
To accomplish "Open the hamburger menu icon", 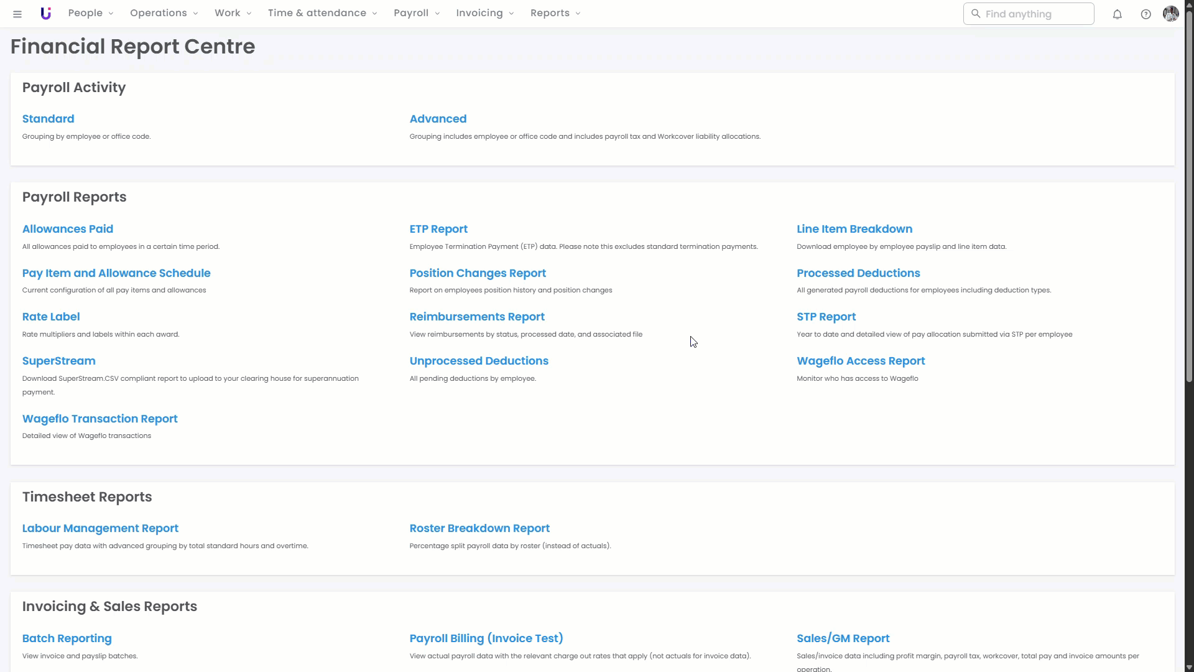I will click(17, 14).
